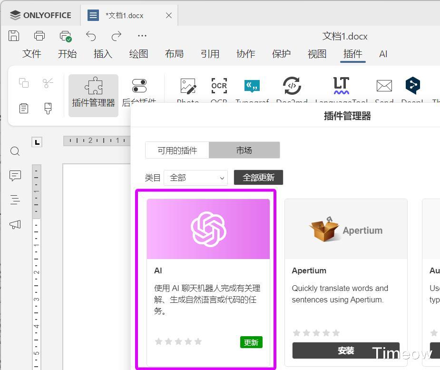
Task: Open the Feedback megaphone icon
Action: pos(15,224)
